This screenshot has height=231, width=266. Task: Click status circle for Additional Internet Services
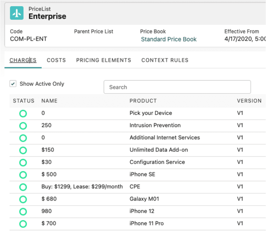pos(23,138)
